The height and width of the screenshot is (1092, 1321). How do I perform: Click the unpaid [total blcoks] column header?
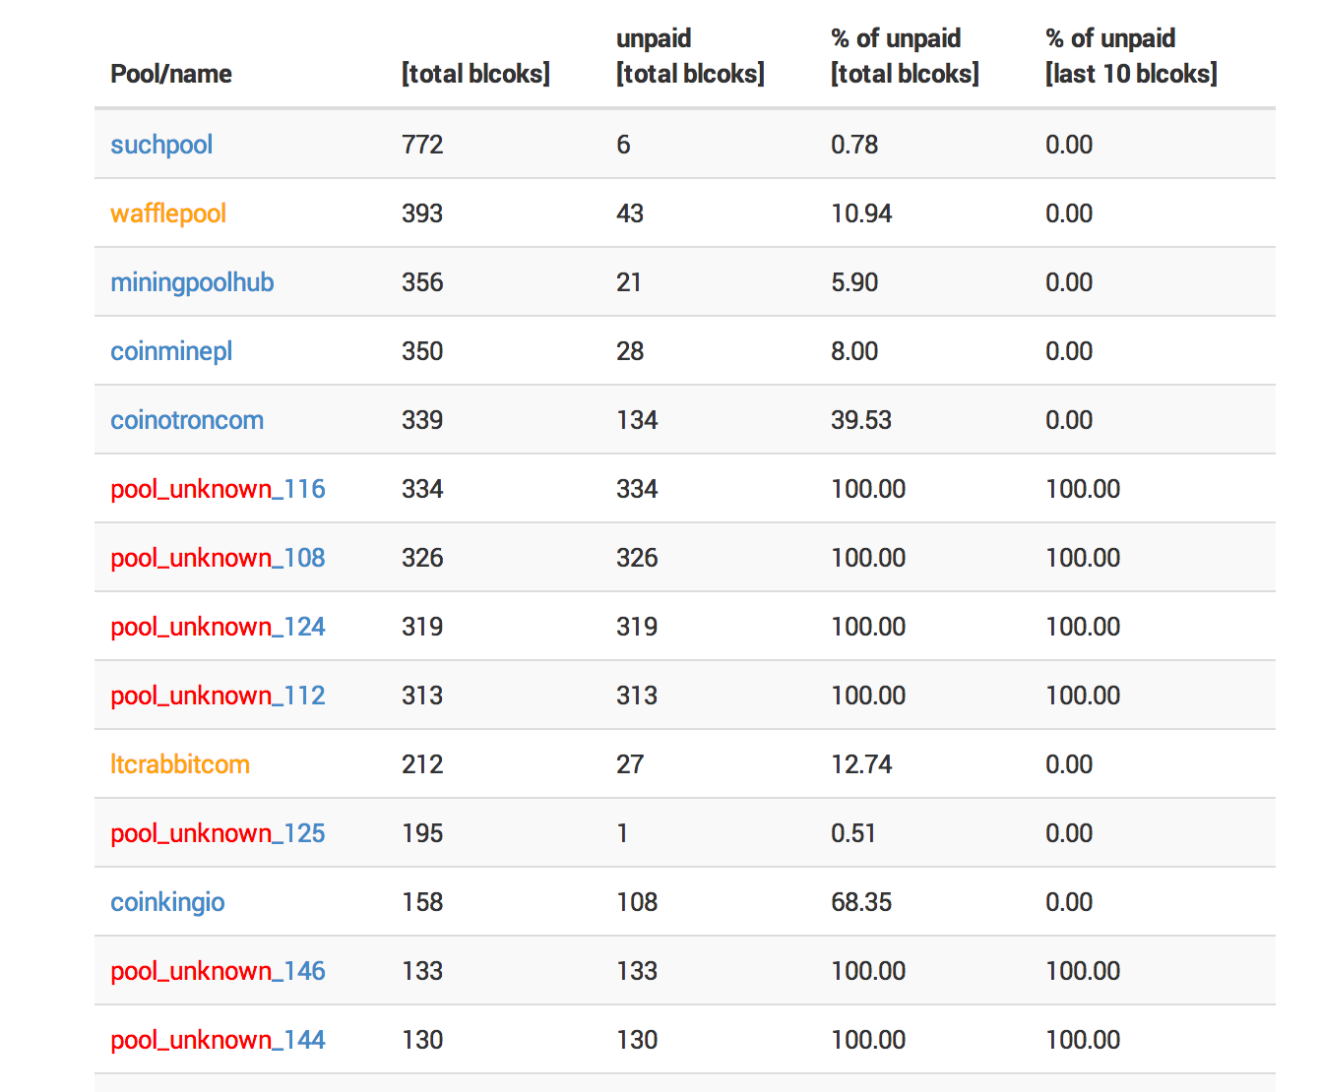click(690, 56)
